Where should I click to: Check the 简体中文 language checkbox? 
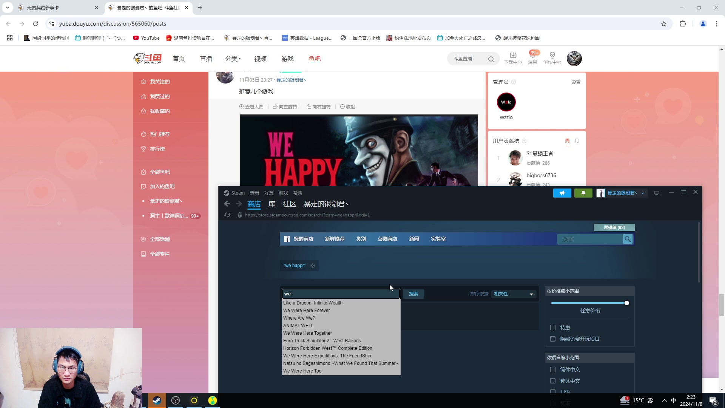coord(553,369)
